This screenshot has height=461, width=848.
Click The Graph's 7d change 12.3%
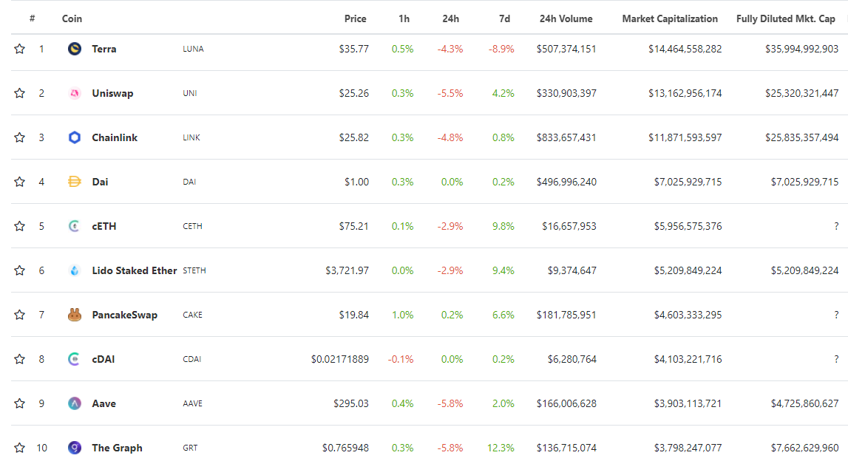pos(501,448)
